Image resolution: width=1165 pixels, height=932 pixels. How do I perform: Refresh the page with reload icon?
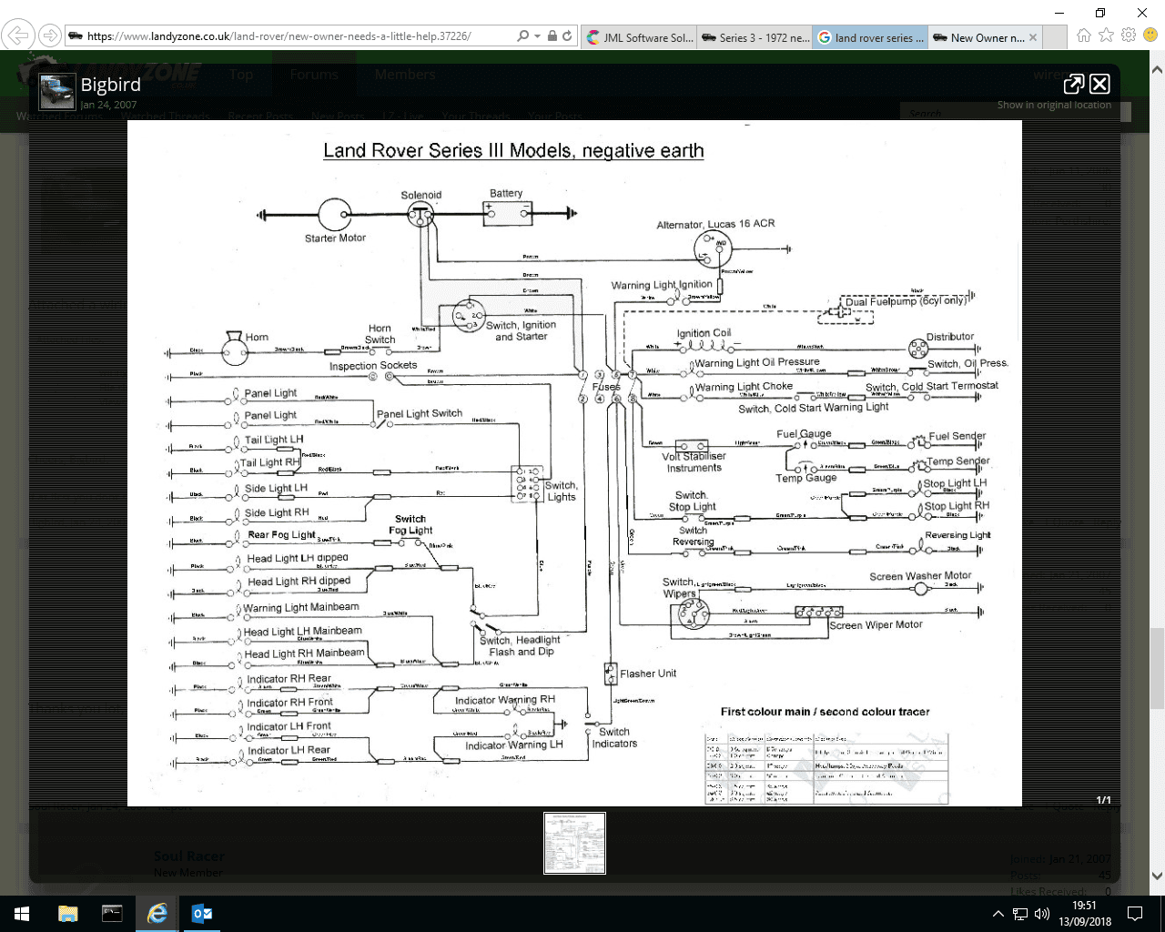click(567, 36)
